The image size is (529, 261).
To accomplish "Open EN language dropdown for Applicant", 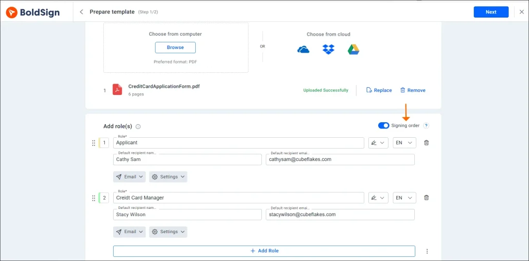I will coord(404,143).
